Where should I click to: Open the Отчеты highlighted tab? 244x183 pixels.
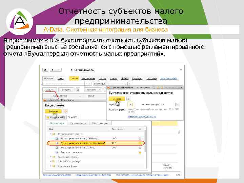tap(74, 78)
